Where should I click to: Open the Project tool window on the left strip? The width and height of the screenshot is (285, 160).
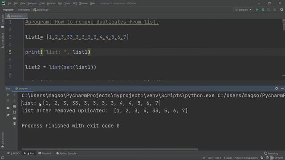pos(3,21)
